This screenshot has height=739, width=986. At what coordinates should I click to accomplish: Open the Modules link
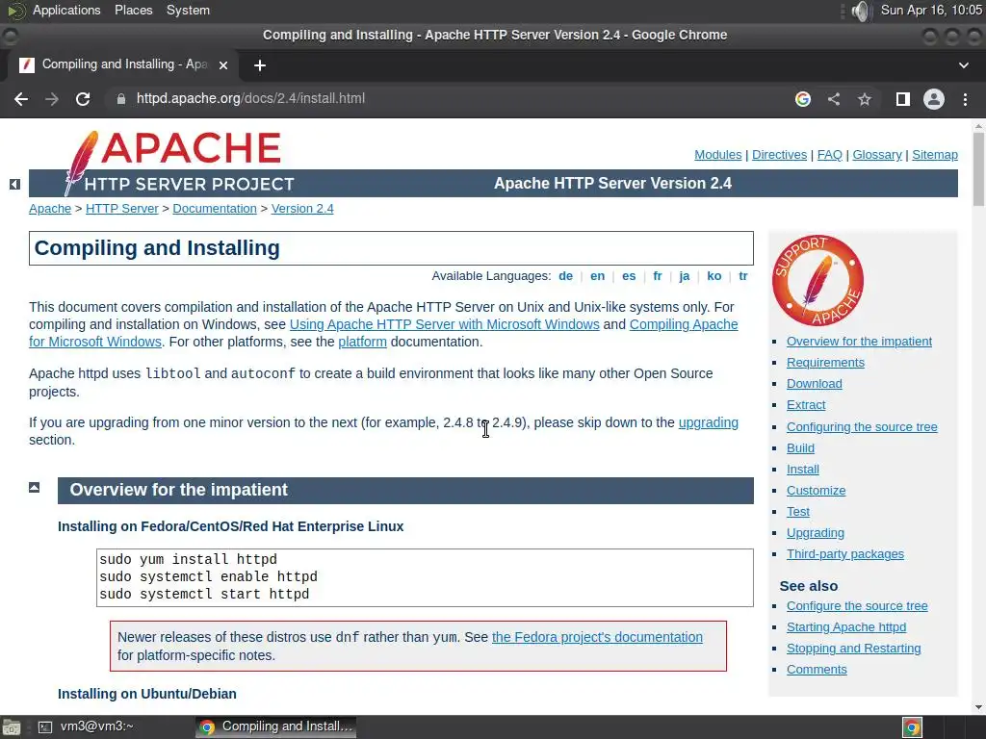(x=717, y=155)
